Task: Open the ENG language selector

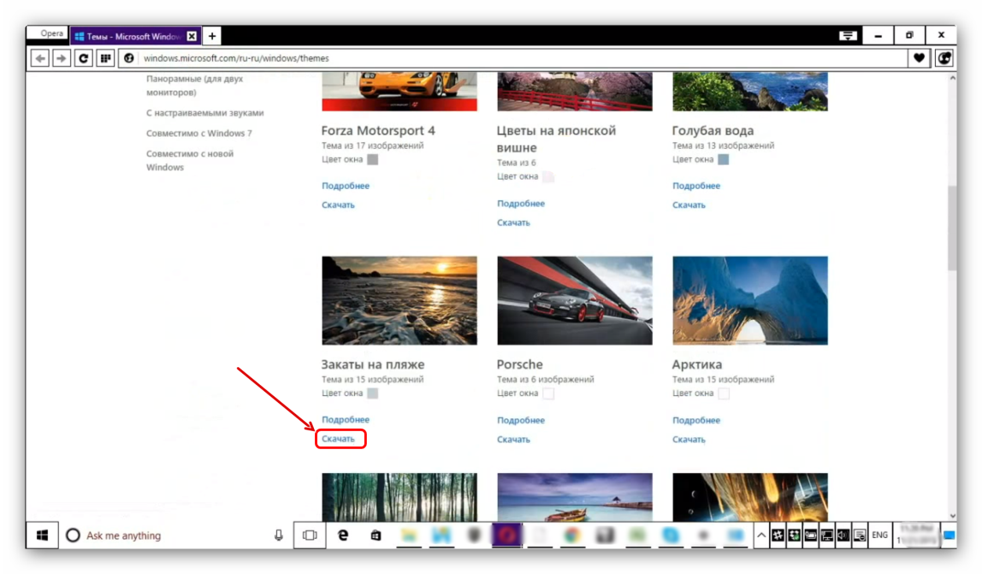Action: (x=879, y=536)
